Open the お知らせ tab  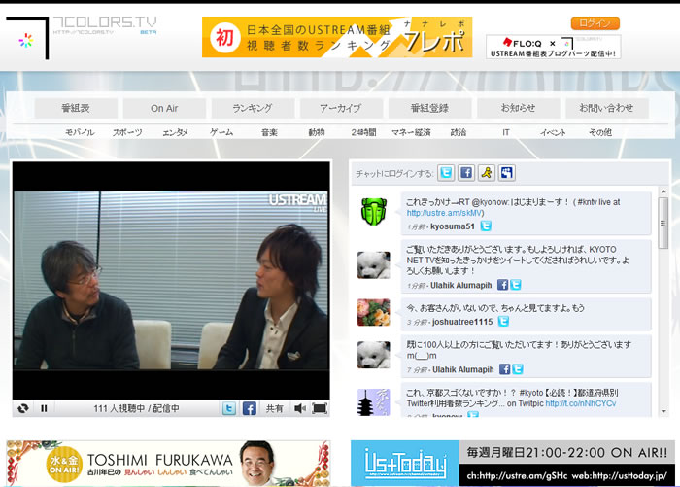[518, 108]
